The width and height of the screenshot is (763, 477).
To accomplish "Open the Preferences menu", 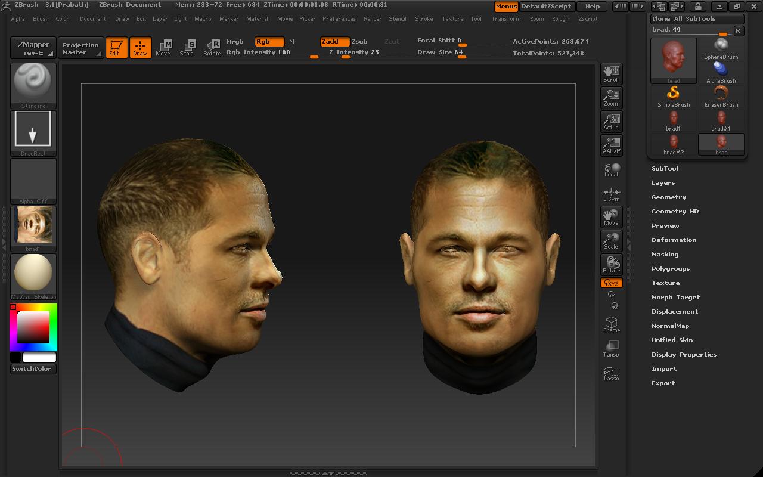I will click(x=339, y=19).
